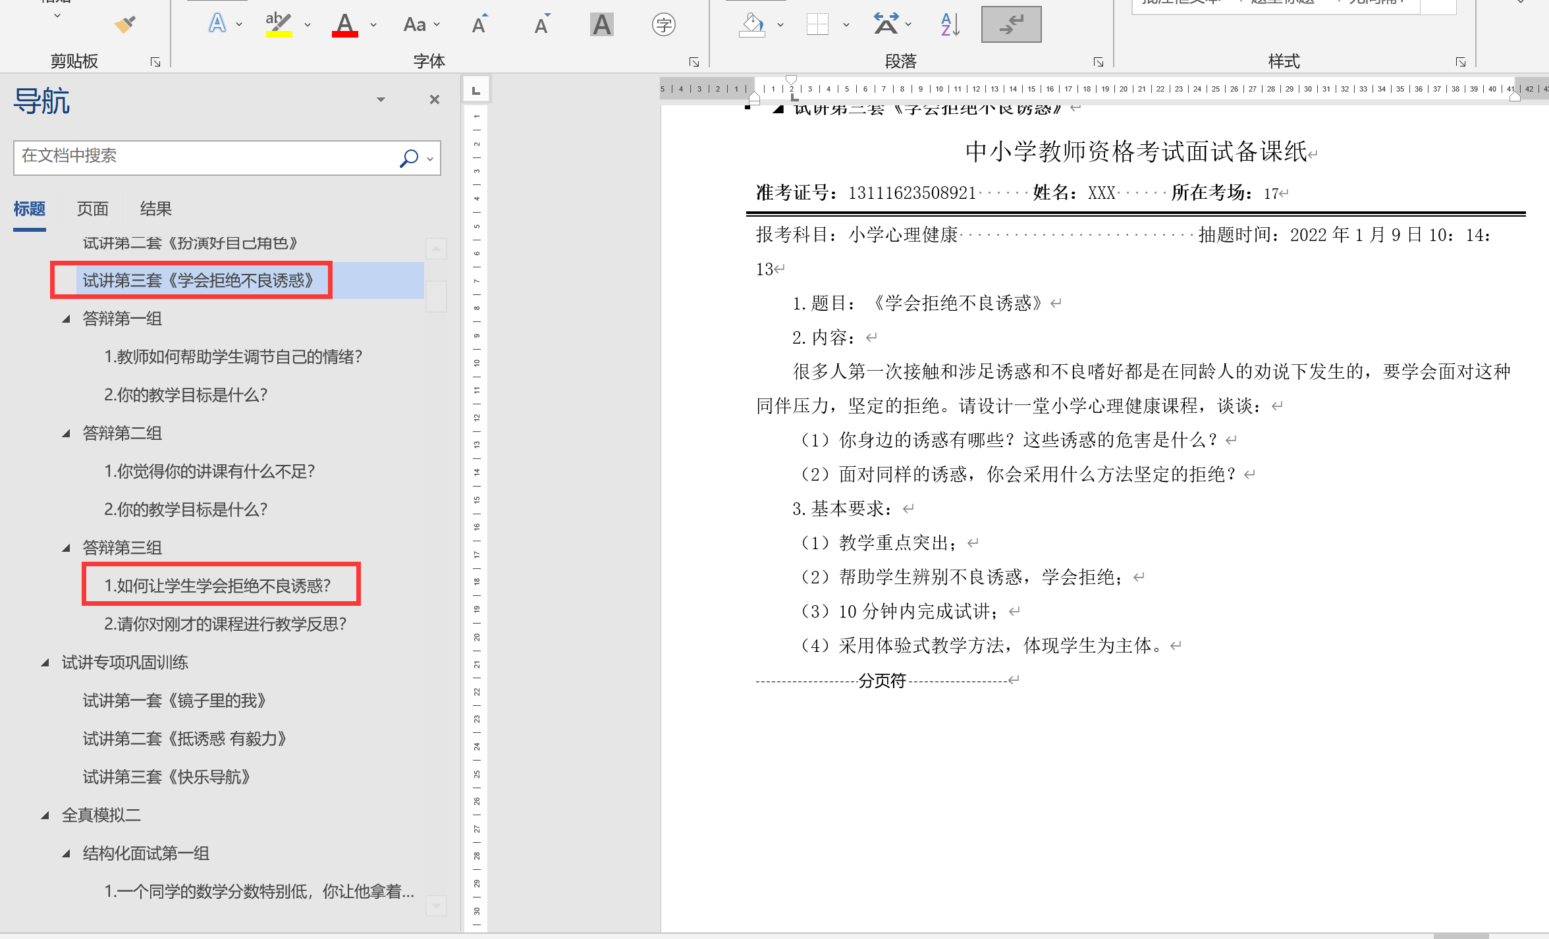Toggle show/hide paragraph marks button
The image size is (1549, 939).
tap(1011, 24)
